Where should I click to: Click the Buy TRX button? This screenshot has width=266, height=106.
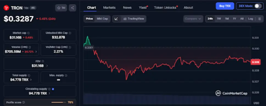point(225,6)
